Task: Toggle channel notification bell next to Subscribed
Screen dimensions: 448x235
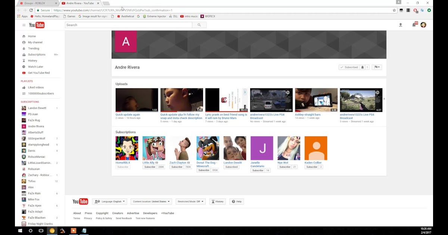Action: [x=363, y=68]
